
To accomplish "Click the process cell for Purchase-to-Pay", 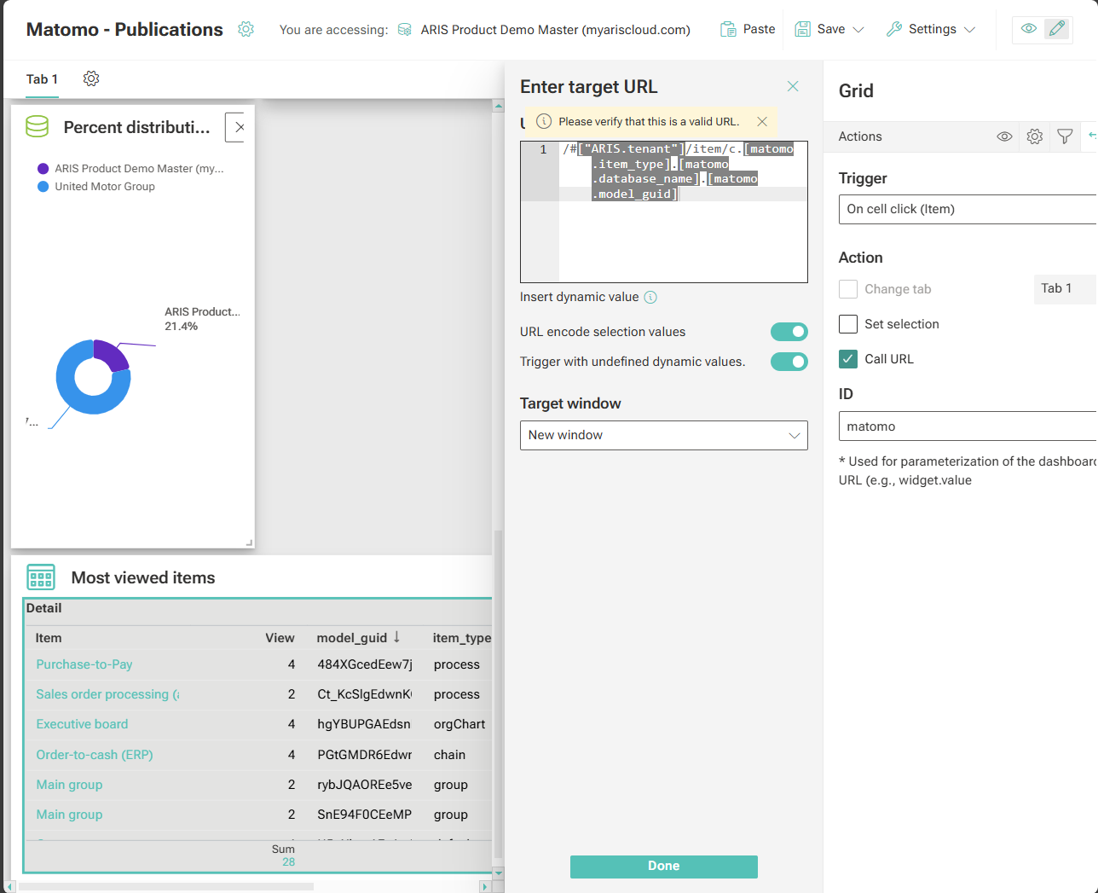I will click(x=457, y=664).
